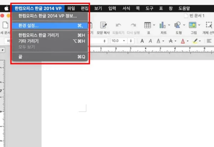The height and width of the screenshot is (147, 214).
Task: Open the 입력 menu
Action: tap(112, 9)
